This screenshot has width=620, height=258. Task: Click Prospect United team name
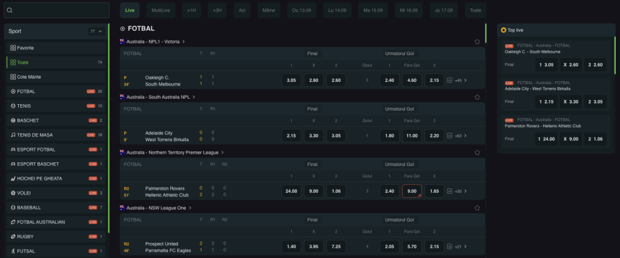click(x=162, y=243)
